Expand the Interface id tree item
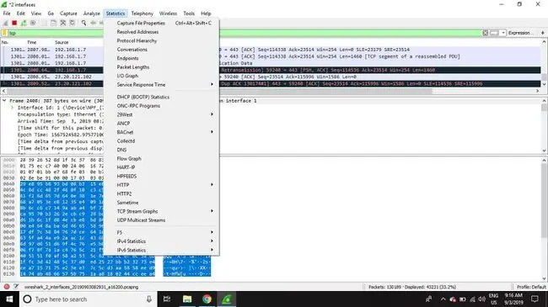 coord(13,108)
